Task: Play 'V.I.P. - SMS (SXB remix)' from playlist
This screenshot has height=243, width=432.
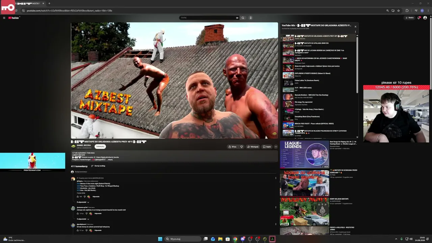Action: pyautogui.click(x=319, y=89)
